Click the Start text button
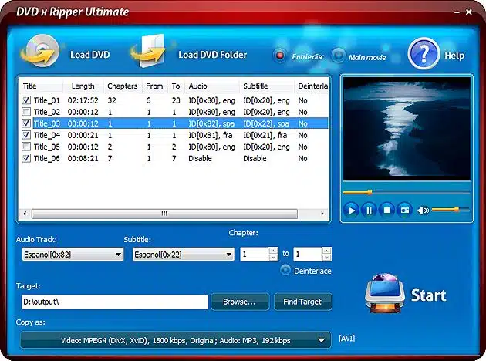 [x=428, y=295]
